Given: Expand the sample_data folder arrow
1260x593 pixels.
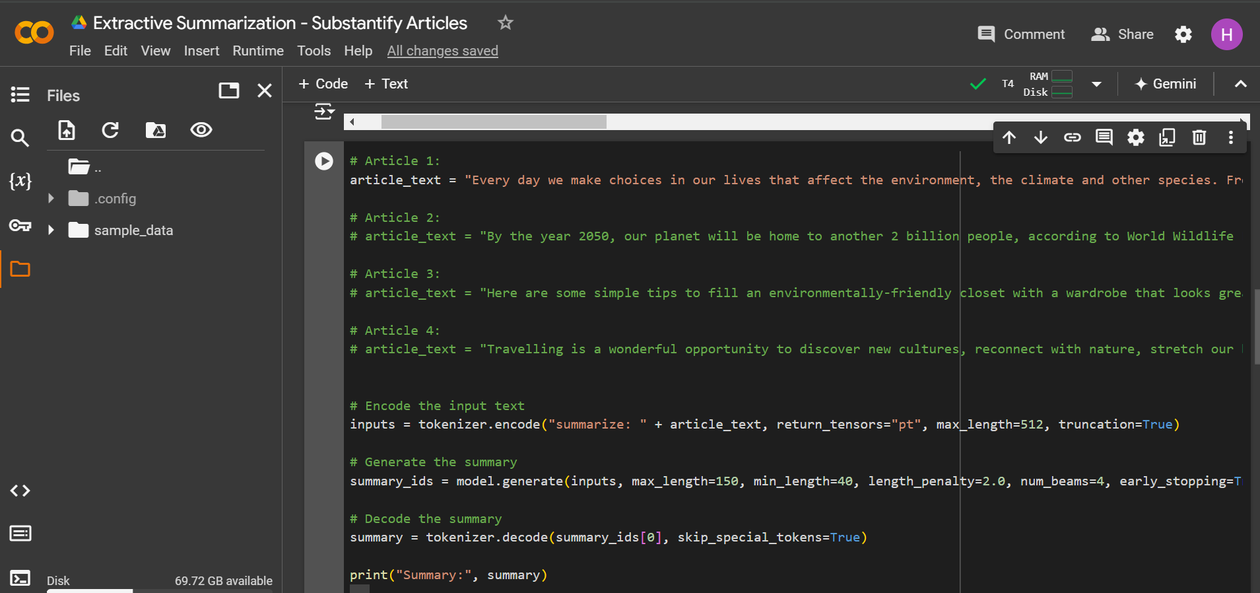Looking at the screenshot, I should click(51, 230).
